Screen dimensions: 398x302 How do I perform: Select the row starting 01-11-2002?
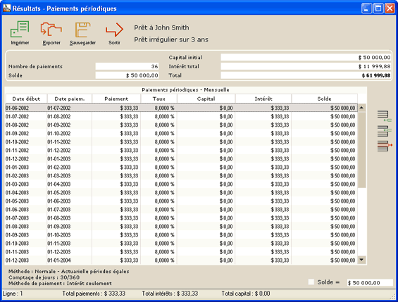[x=181, y=151]
